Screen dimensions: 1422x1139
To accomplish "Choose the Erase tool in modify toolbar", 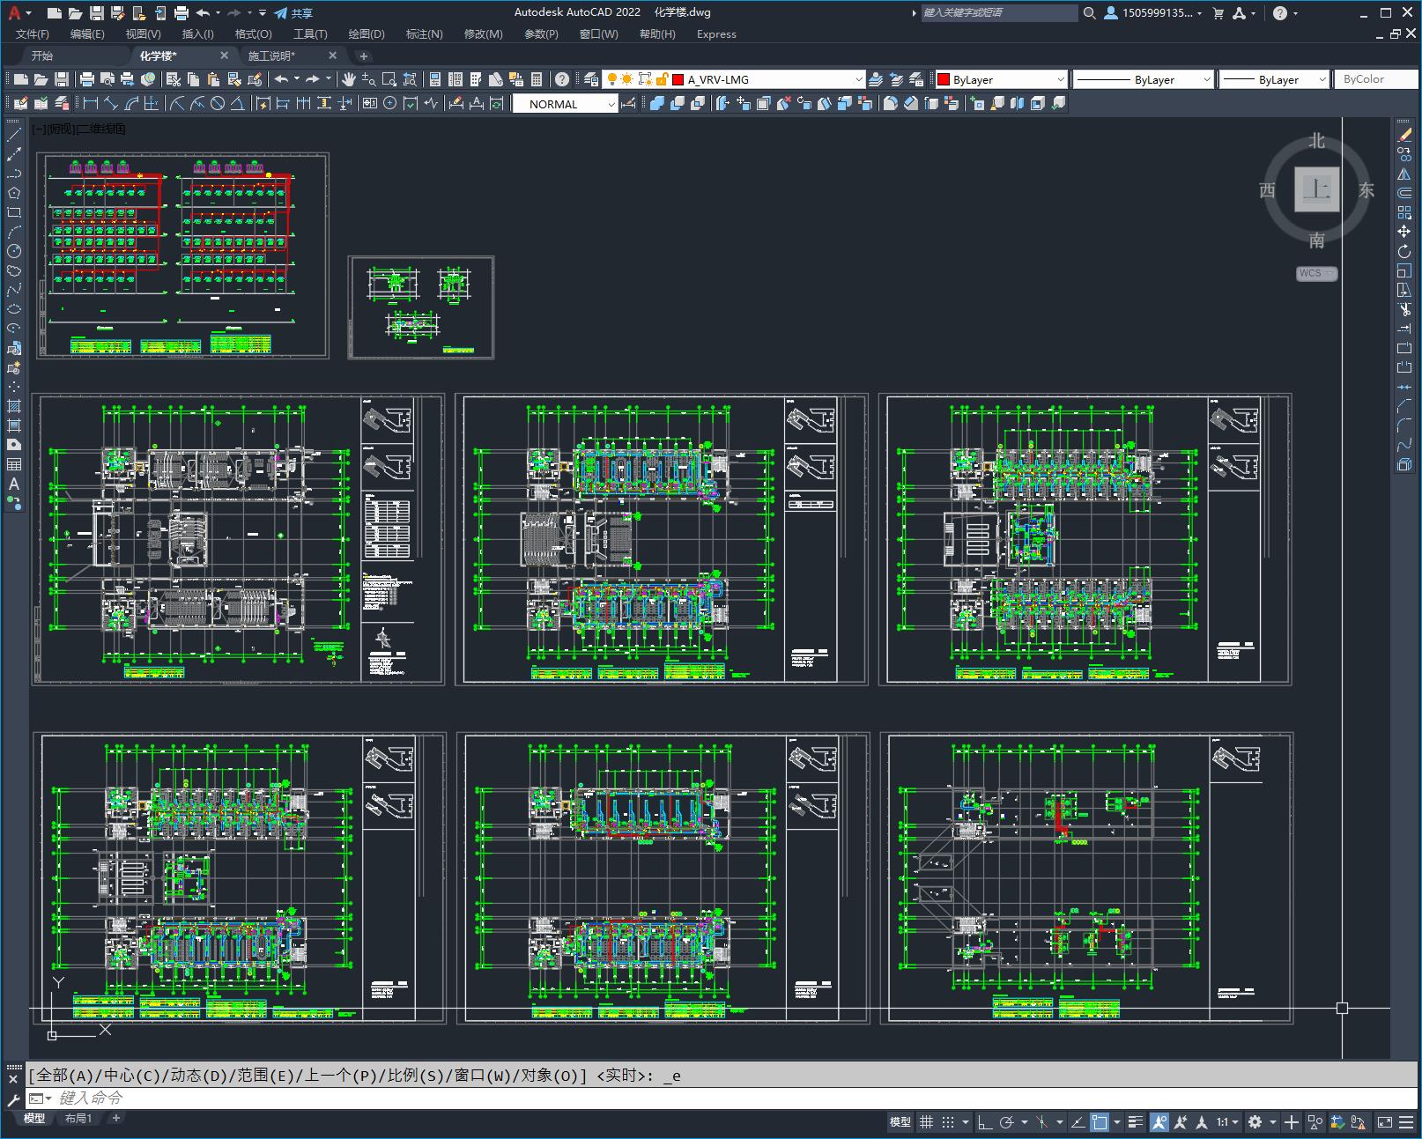I will (1404, 135).
